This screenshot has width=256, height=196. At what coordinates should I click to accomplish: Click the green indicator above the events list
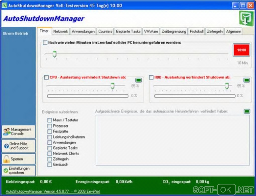247,111
